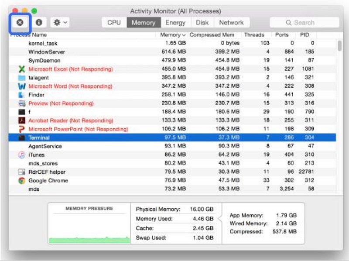Switch to the Energy tab
Viewport: 349px width, 261px height.
pyautogui.click(x=175, y=23)
